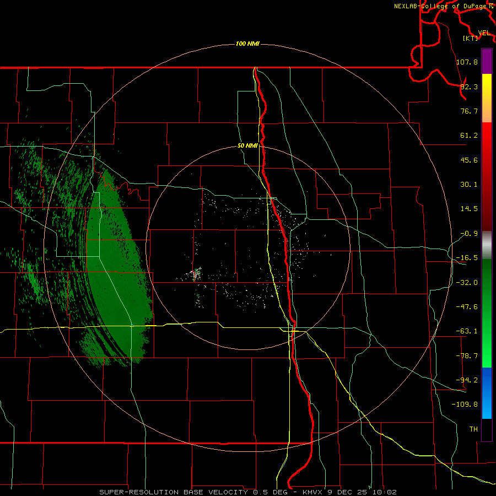Click the gray near-zero segment of the color scale
The height and width of the screenshot is (496, 496).
point(487,245)
